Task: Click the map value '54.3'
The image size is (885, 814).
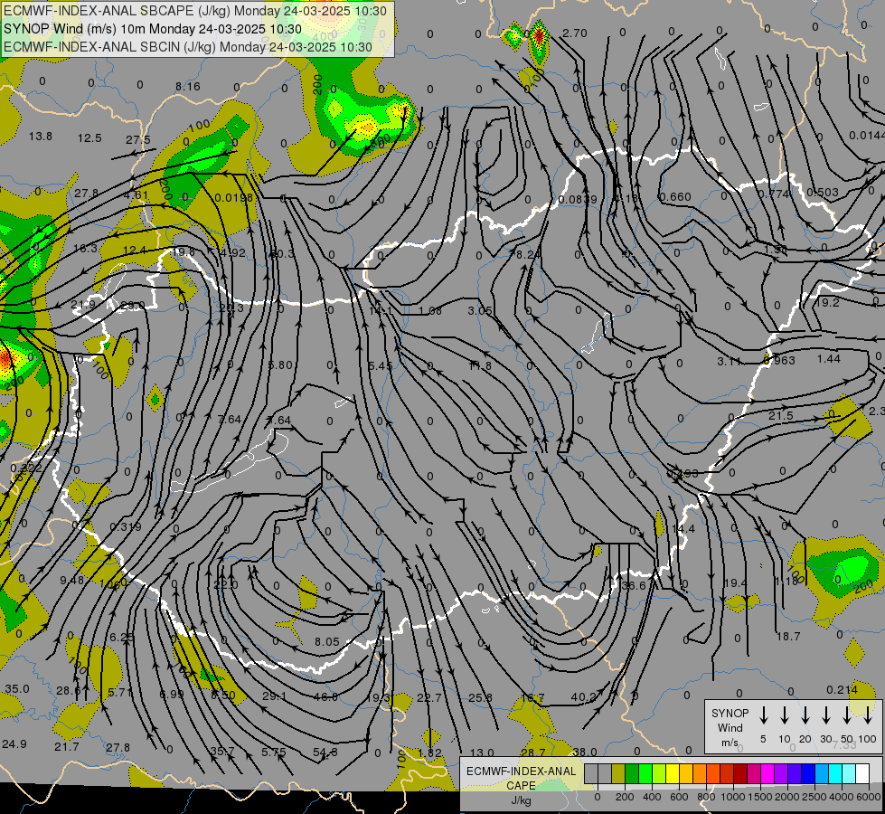Action: point(325,752)
